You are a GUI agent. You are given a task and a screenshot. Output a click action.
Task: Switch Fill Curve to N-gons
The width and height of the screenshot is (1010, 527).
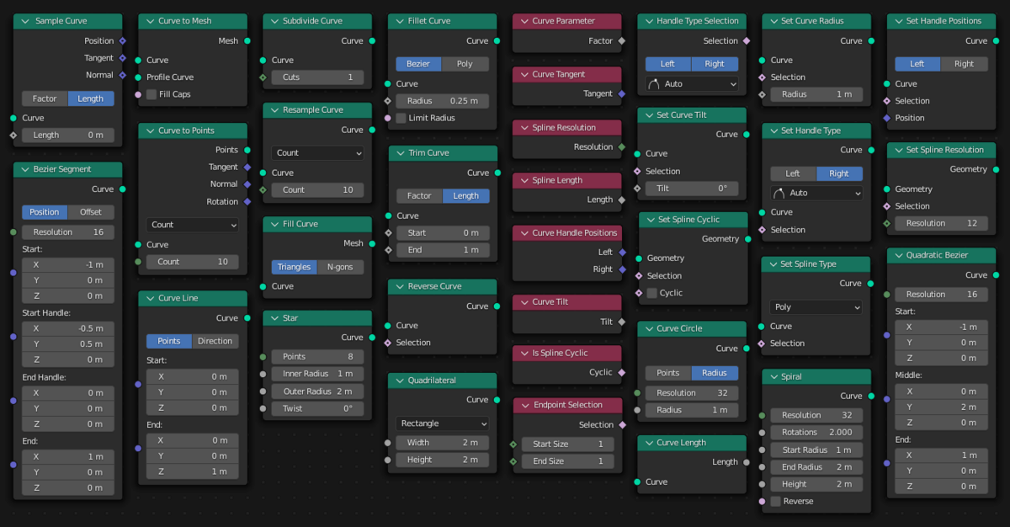tap(341, 267)
